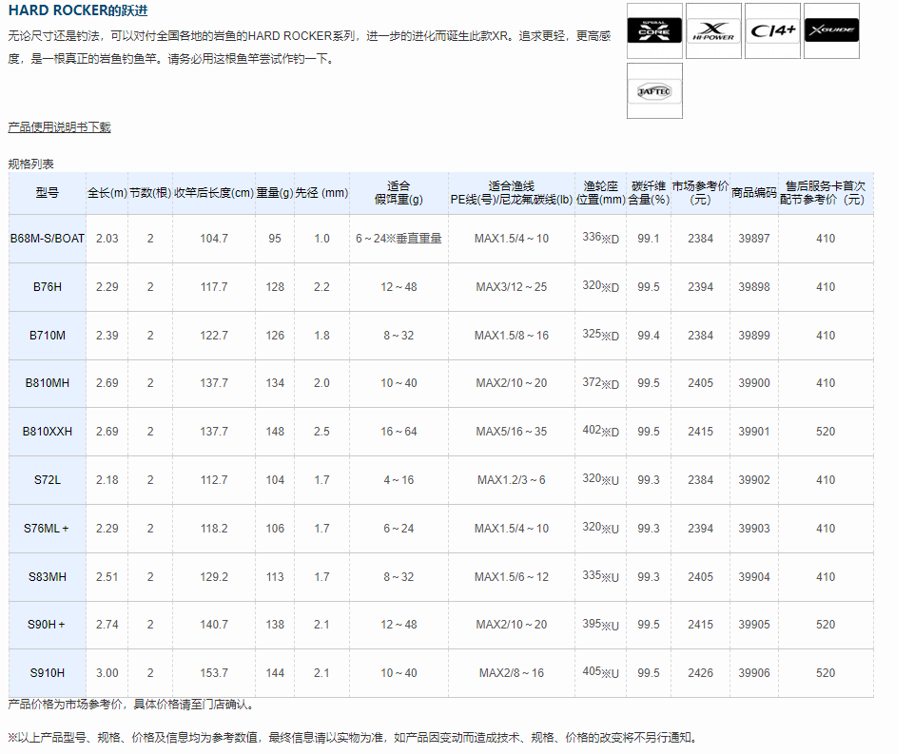The width and height of the screenshot is (914, 754).
Task: Select model S76ML+ cell
Action: pyautogui.click(x=48, y=528)
